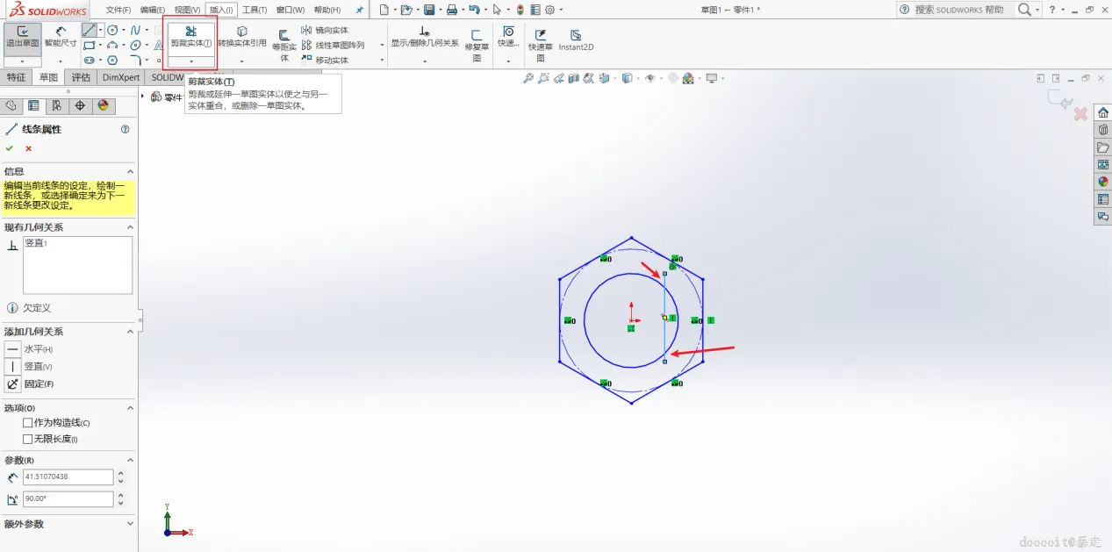Select the 智能尺寸 smart dimension tool
Screen dimensions: 1112x552
coord(61,36)
